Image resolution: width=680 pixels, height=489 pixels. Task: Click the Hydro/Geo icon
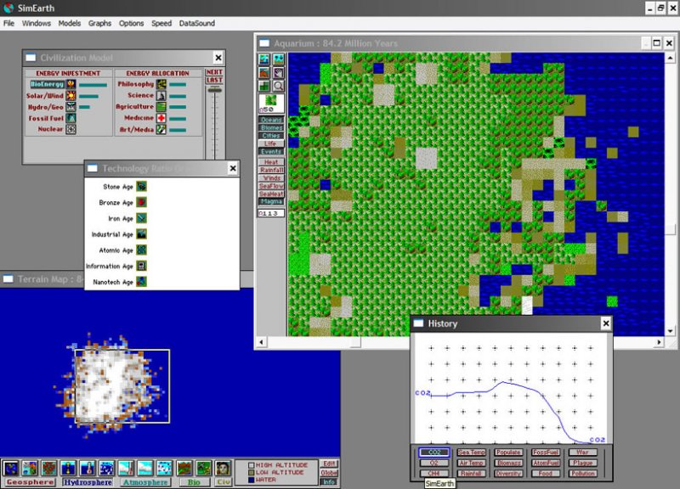pos(71,107)
